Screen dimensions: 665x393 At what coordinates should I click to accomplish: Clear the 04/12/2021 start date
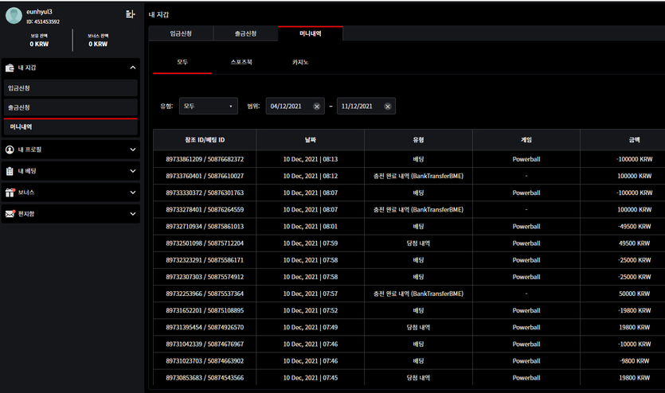tap(316, 107)
